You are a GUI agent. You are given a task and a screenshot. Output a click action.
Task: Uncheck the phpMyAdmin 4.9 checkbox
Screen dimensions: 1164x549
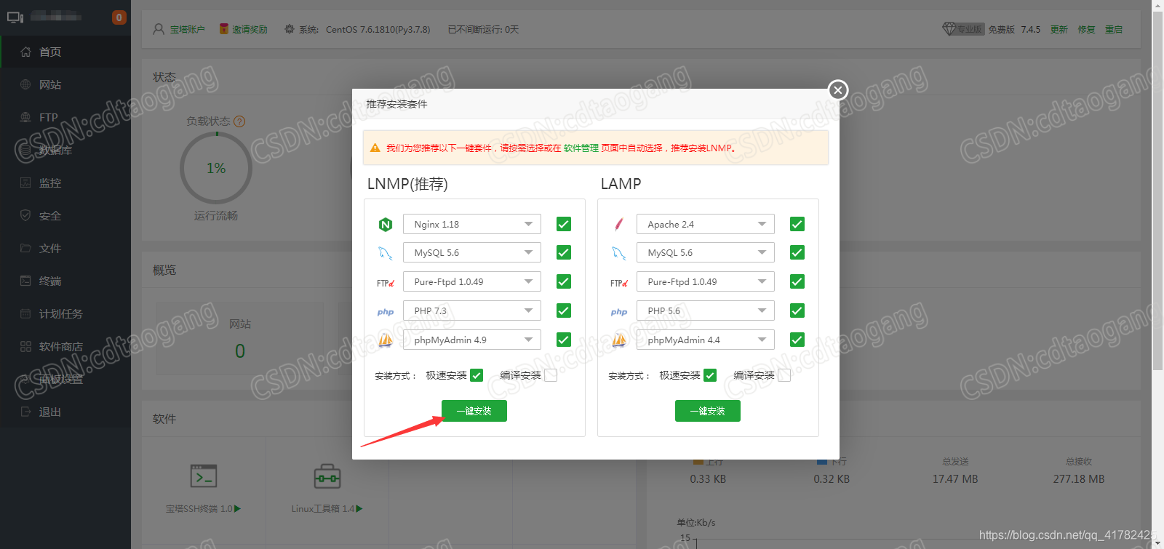tap(564, 340)
